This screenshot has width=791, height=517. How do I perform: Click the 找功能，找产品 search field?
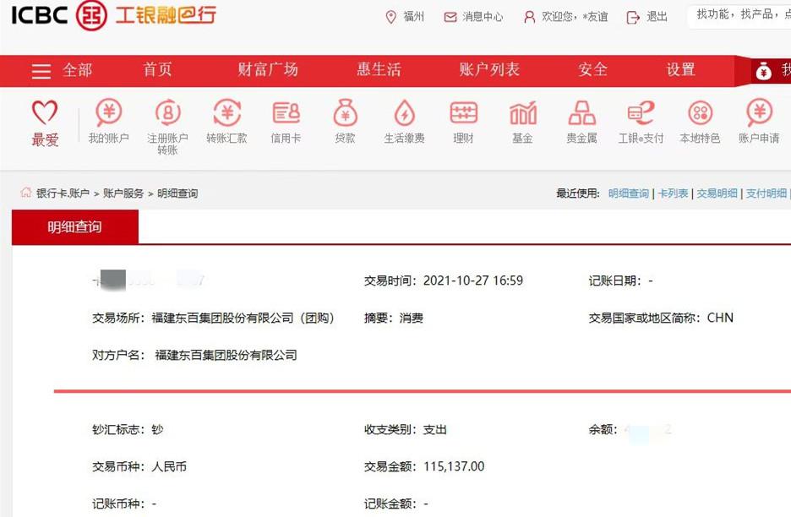point(739,16)
